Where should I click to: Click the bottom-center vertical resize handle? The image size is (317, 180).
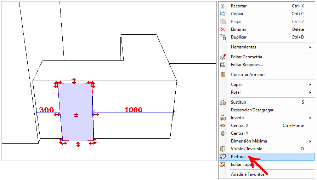coord(78,144)
